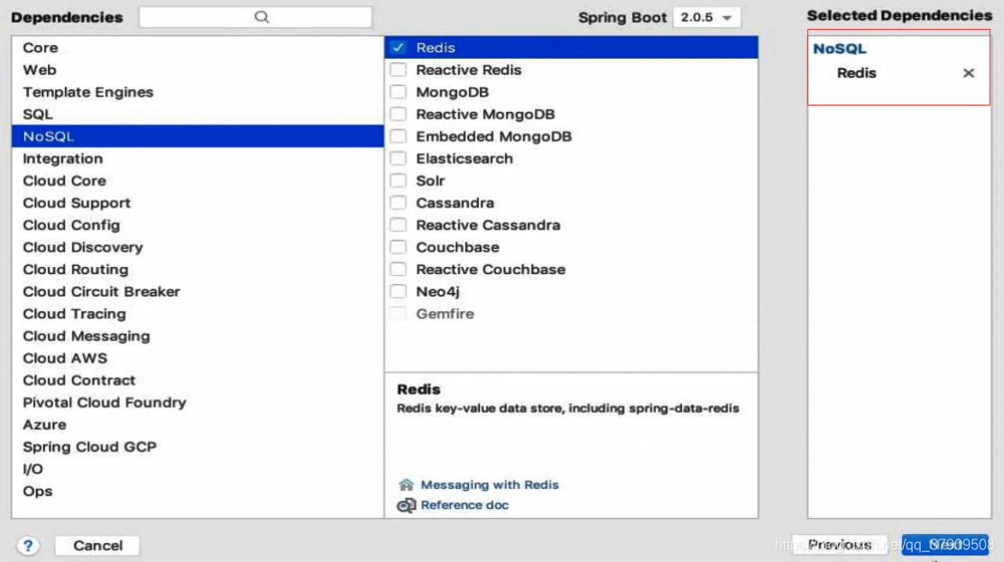
Task: Go back with the Previous button
Action: (x=840, y=545)
